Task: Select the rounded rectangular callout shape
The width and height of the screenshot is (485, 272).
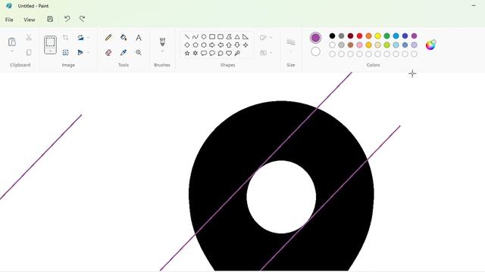Action: tap(204, 54)
